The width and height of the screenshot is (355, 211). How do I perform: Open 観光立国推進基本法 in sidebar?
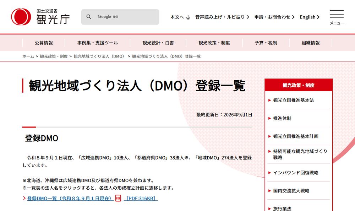[x=294, y=100]
